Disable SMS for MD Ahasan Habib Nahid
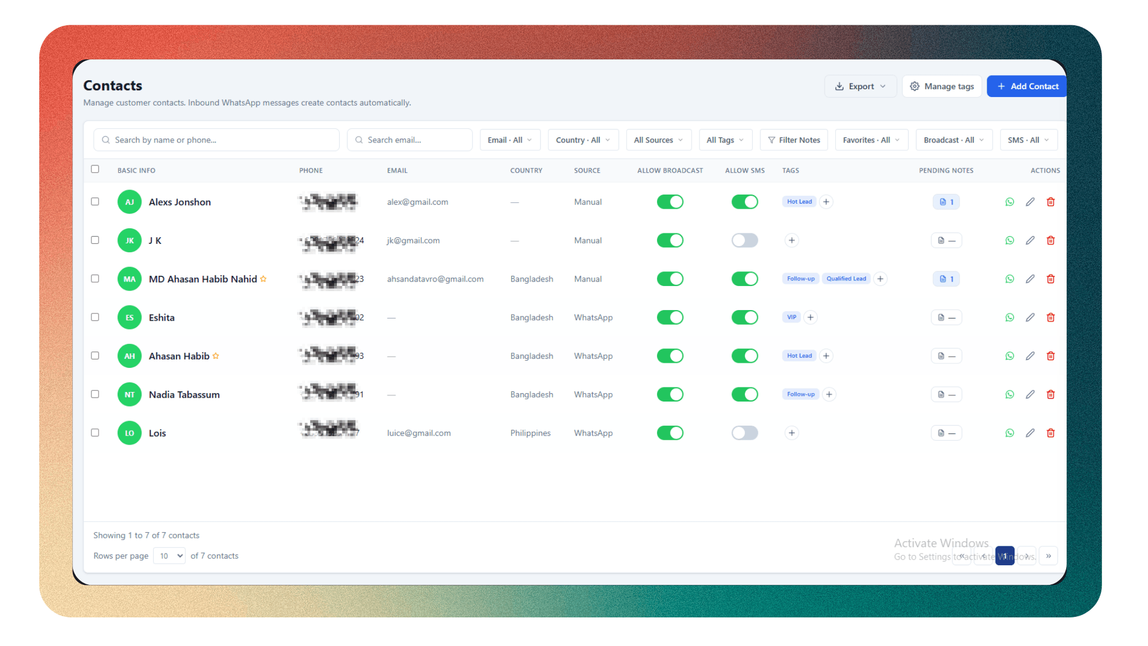 point(744,279)
